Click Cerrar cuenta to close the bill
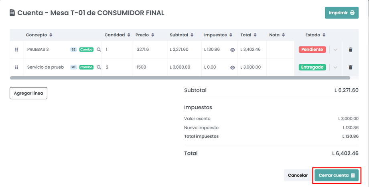Image resolution: width=369 pixels, height=187 pixels. pos(337,175)
